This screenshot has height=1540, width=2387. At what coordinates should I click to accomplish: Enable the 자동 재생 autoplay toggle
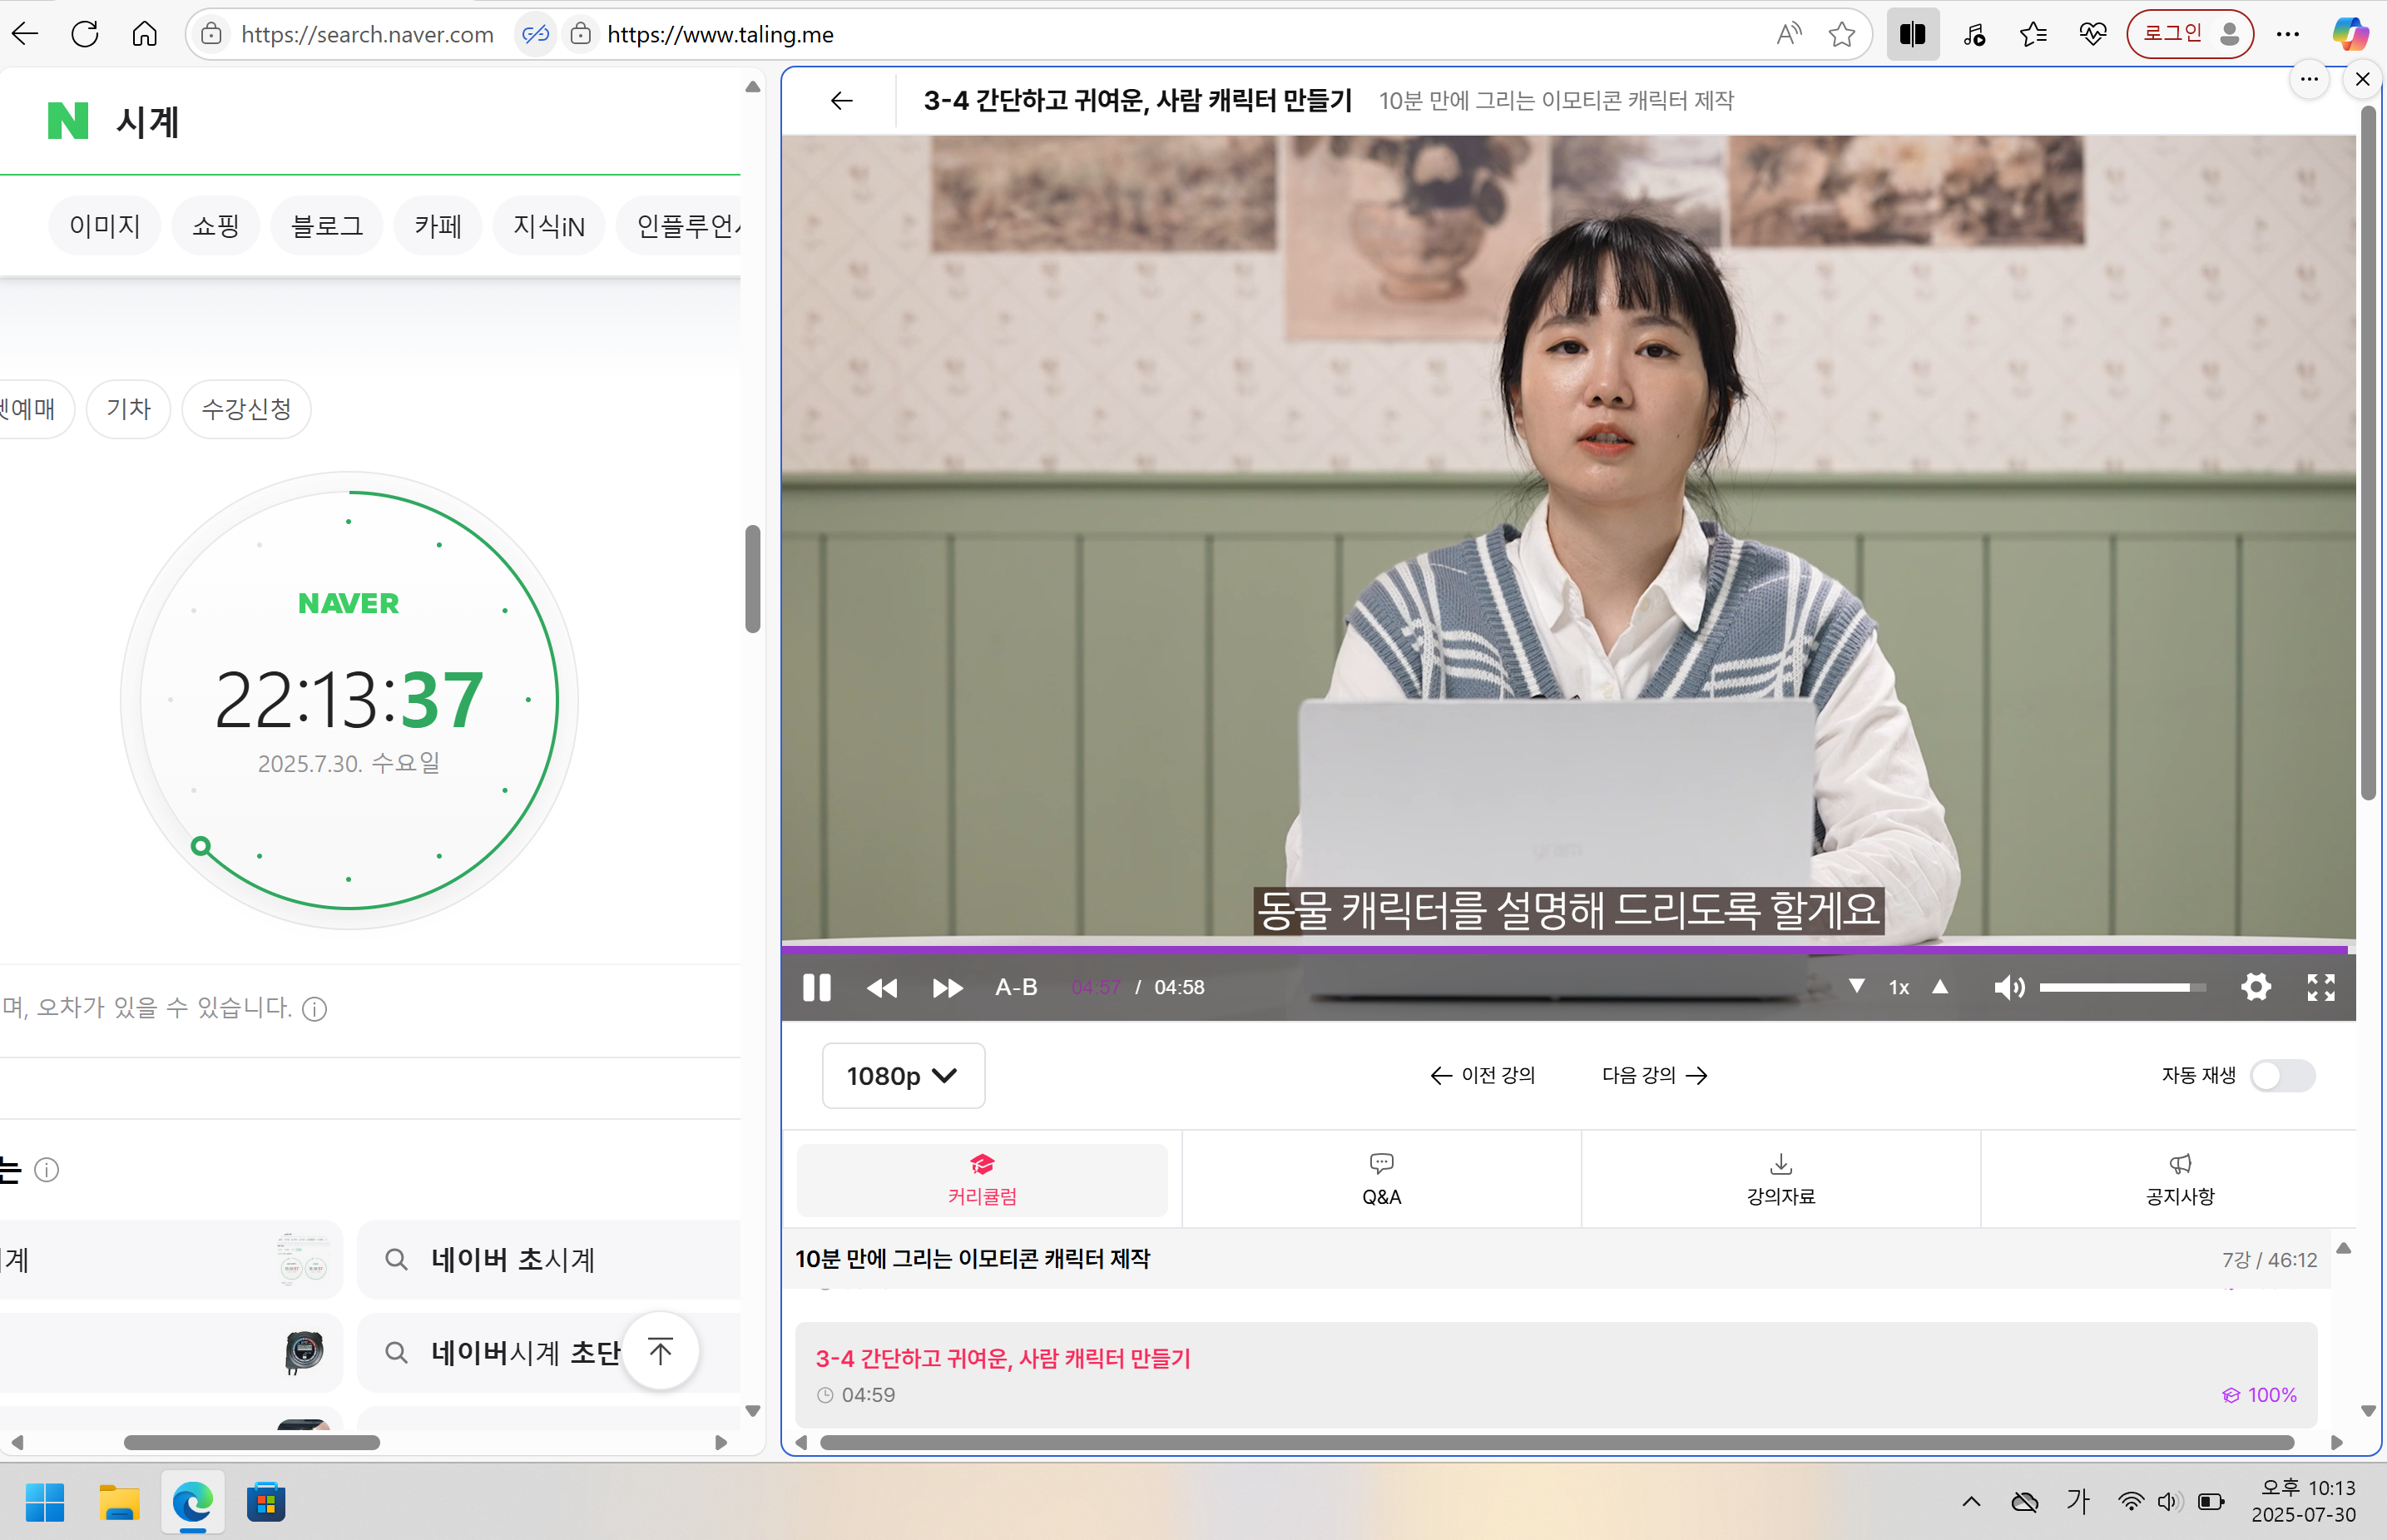pyautogui.click(x=2283, y=1076)
